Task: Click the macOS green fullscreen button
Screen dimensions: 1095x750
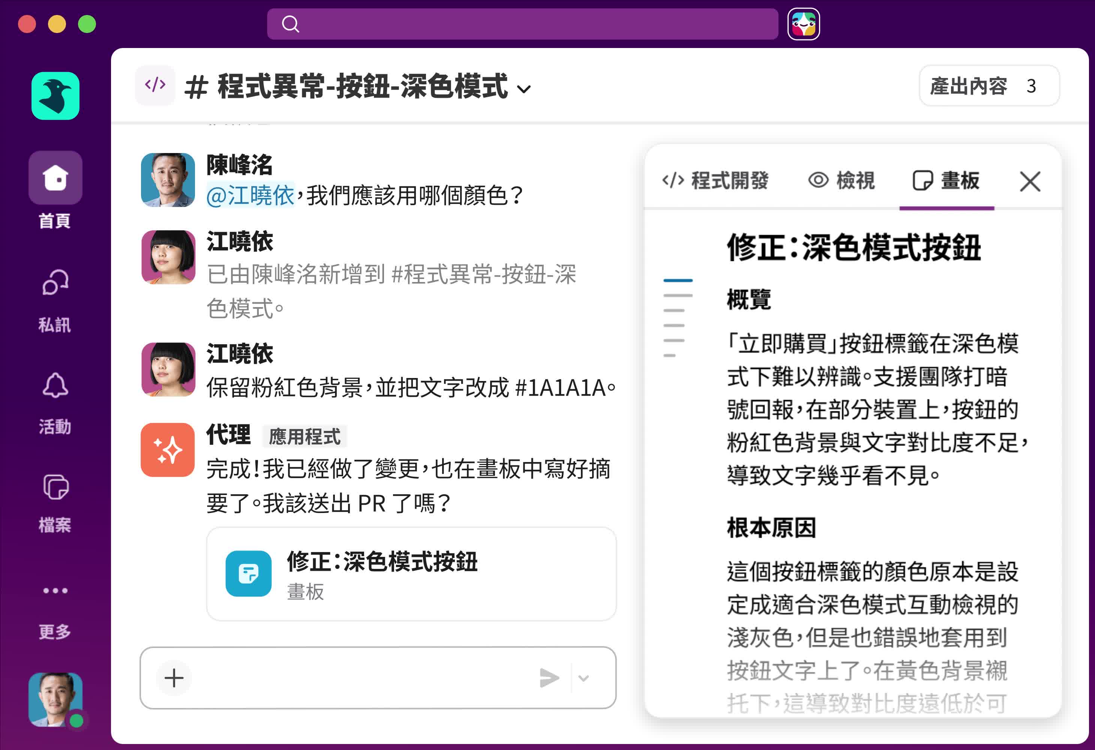Action: click(87, 24)
